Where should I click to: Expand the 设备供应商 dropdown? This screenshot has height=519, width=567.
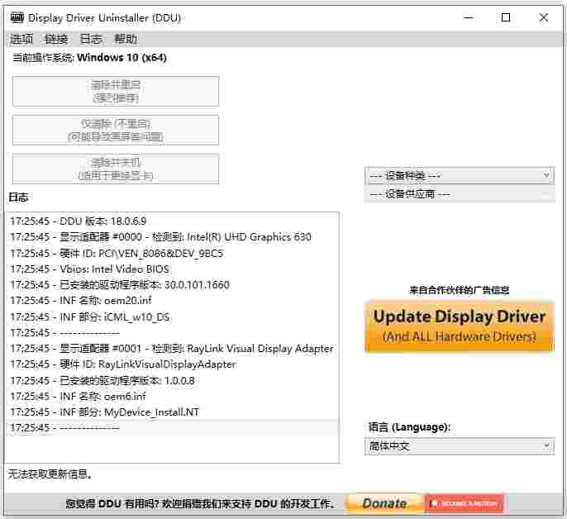pos(460,194)
